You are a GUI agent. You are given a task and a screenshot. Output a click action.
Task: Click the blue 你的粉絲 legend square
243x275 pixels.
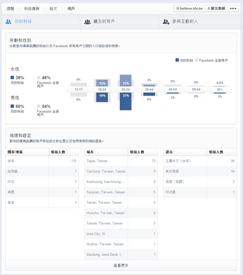pos(177,60)
